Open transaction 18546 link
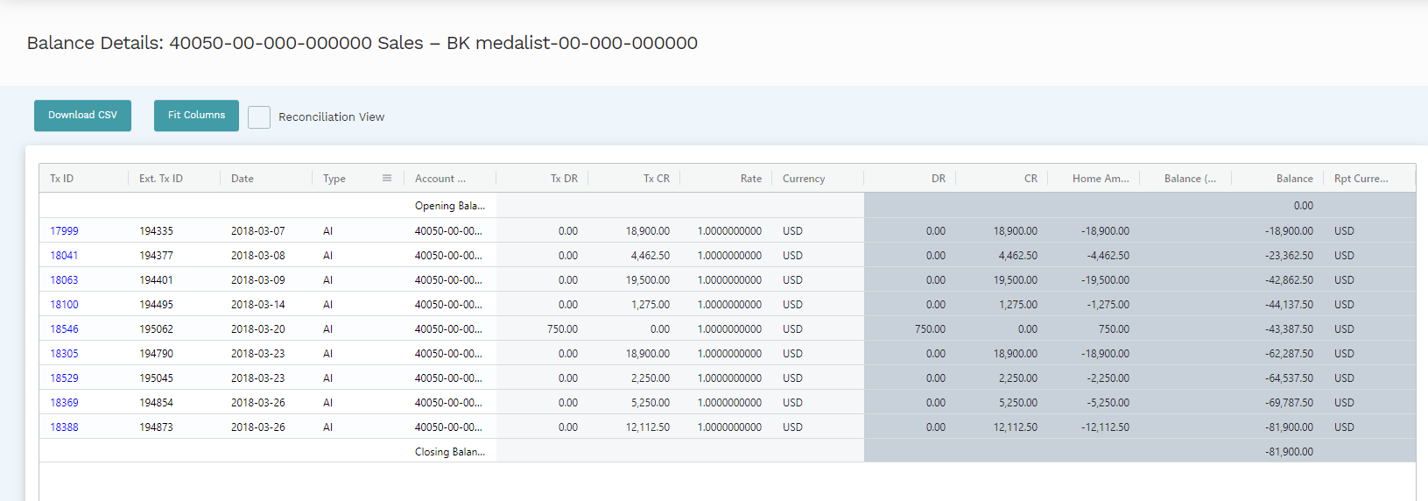Image resolution: width=1428 pixels, height=501 pixels. [x=64, y=329]
